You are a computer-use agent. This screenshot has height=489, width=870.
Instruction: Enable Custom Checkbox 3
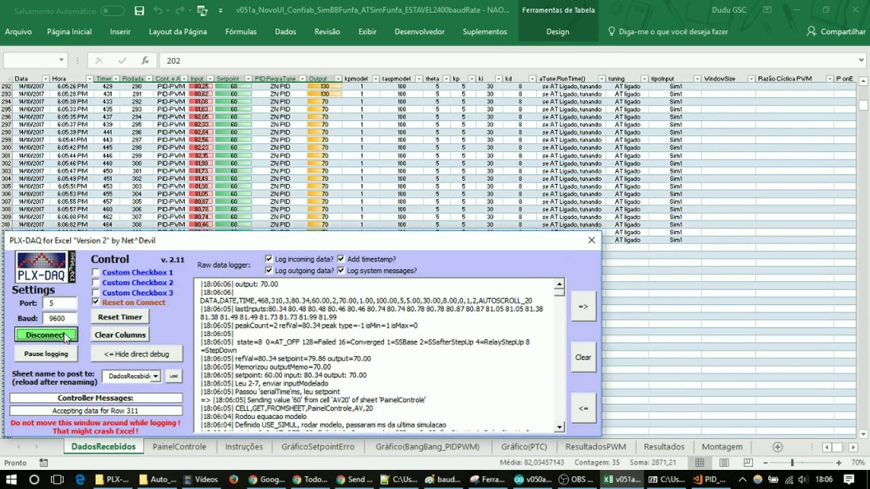click(96, 293)
